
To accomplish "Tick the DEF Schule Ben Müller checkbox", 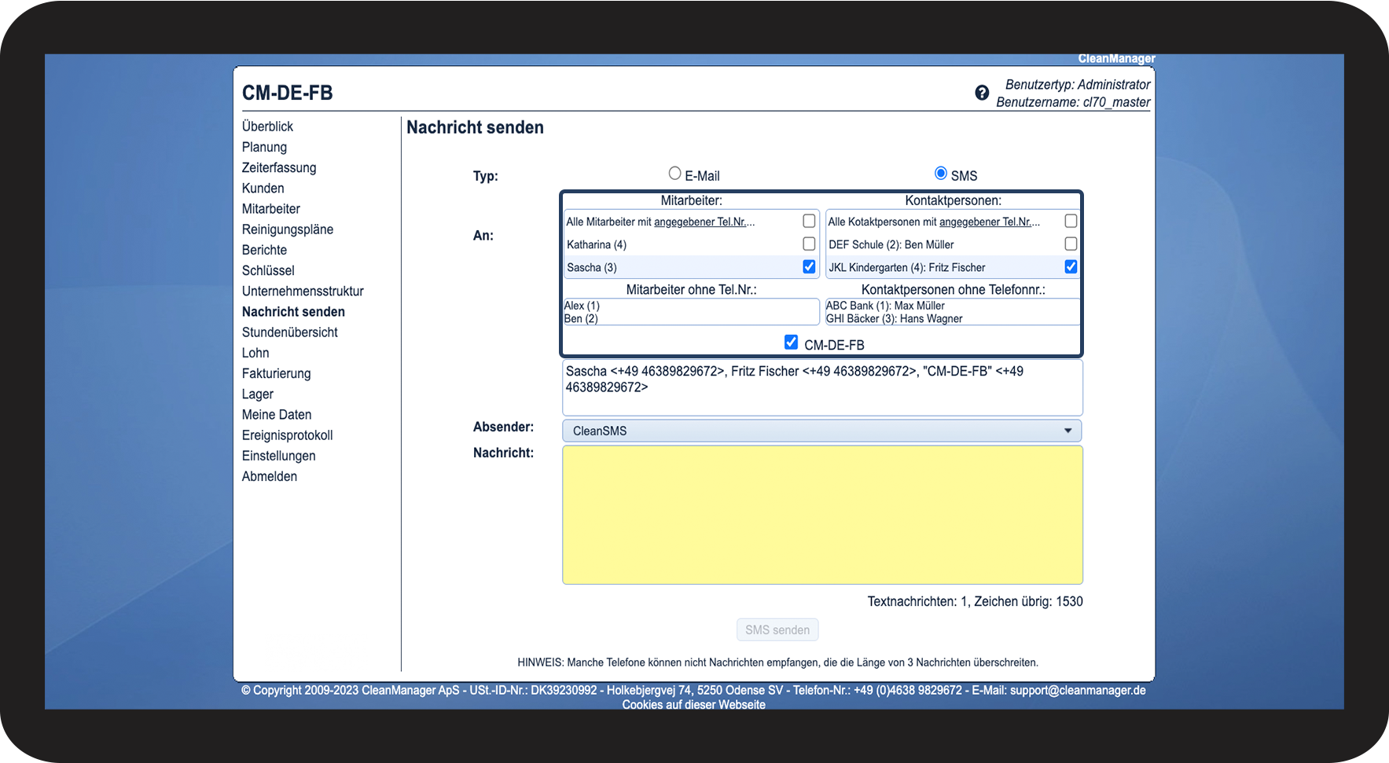I will [1071, 244].
